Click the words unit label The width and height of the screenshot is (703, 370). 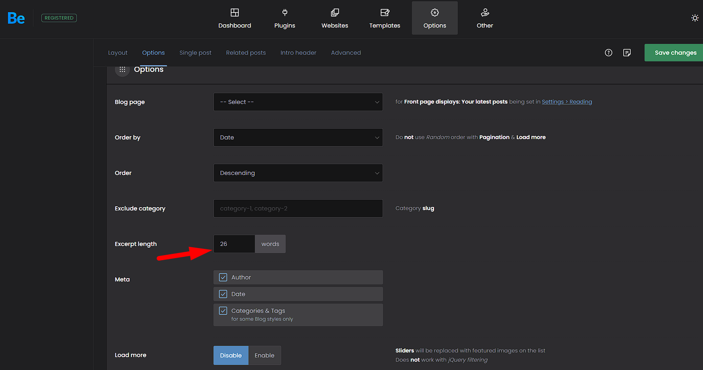(270, 244)
